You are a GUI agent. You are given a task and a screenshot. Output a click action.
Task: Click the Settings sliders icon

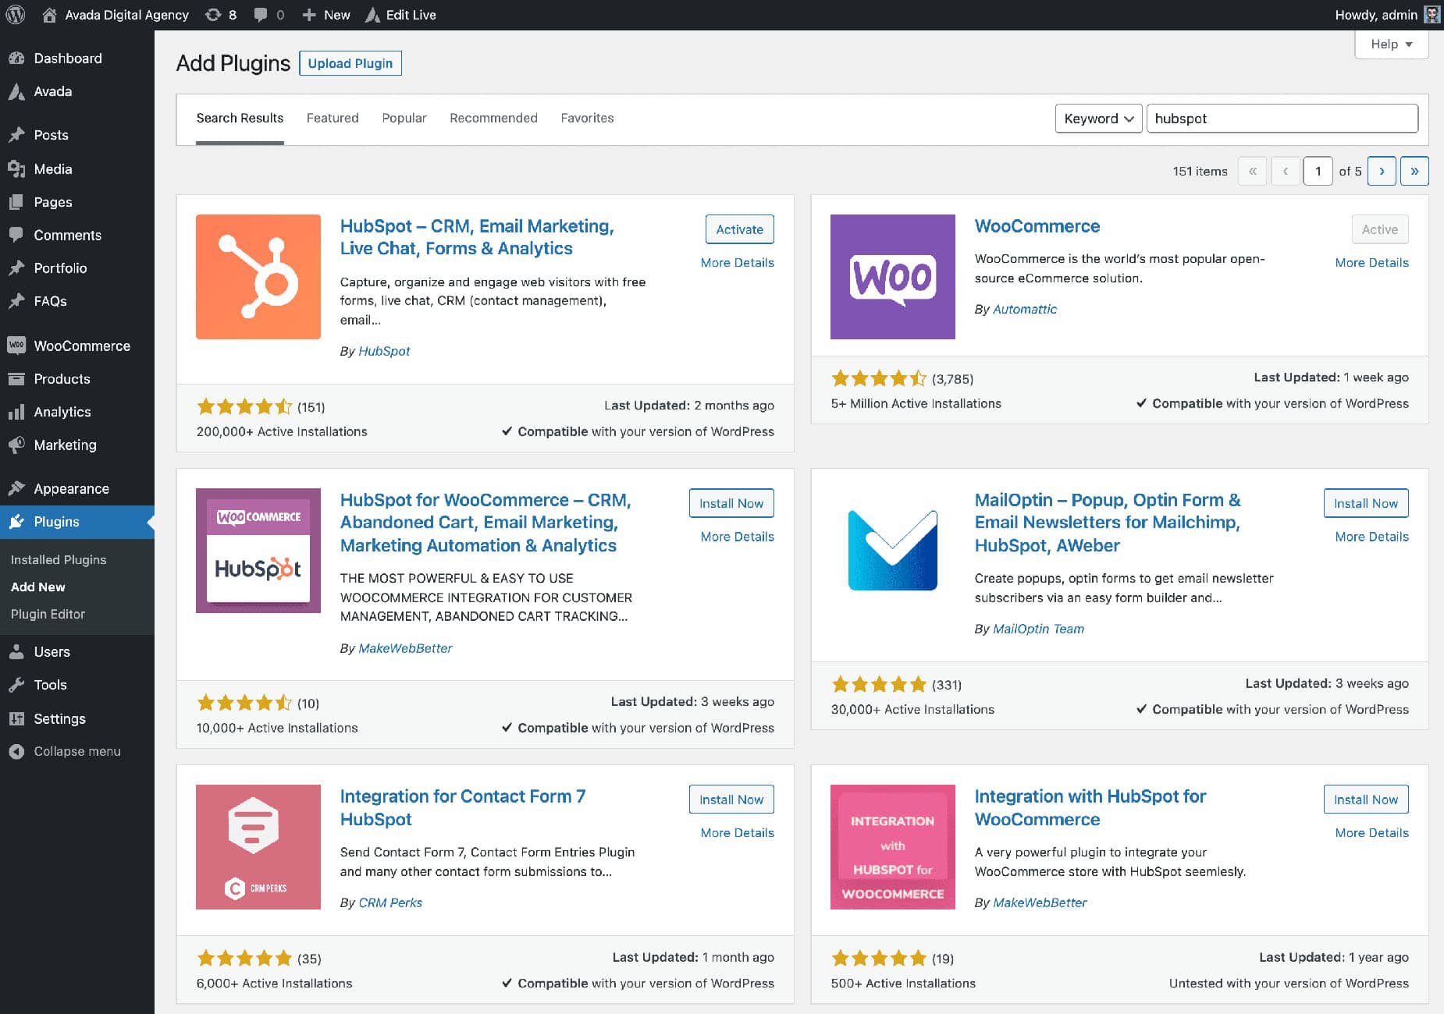(16, 718)
